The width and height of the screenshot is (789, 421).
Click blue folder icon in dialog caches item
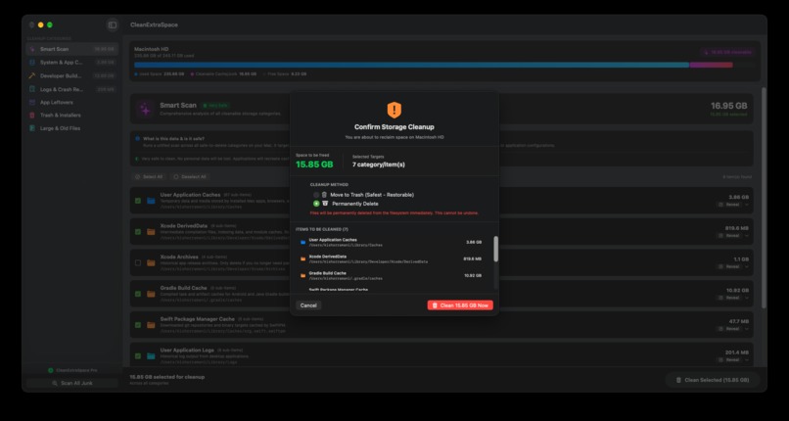[302, 243]
